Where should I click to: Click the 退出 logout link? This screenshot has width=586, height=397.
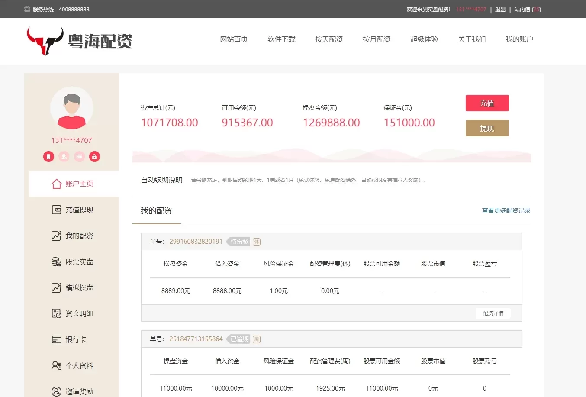[500, 9]
